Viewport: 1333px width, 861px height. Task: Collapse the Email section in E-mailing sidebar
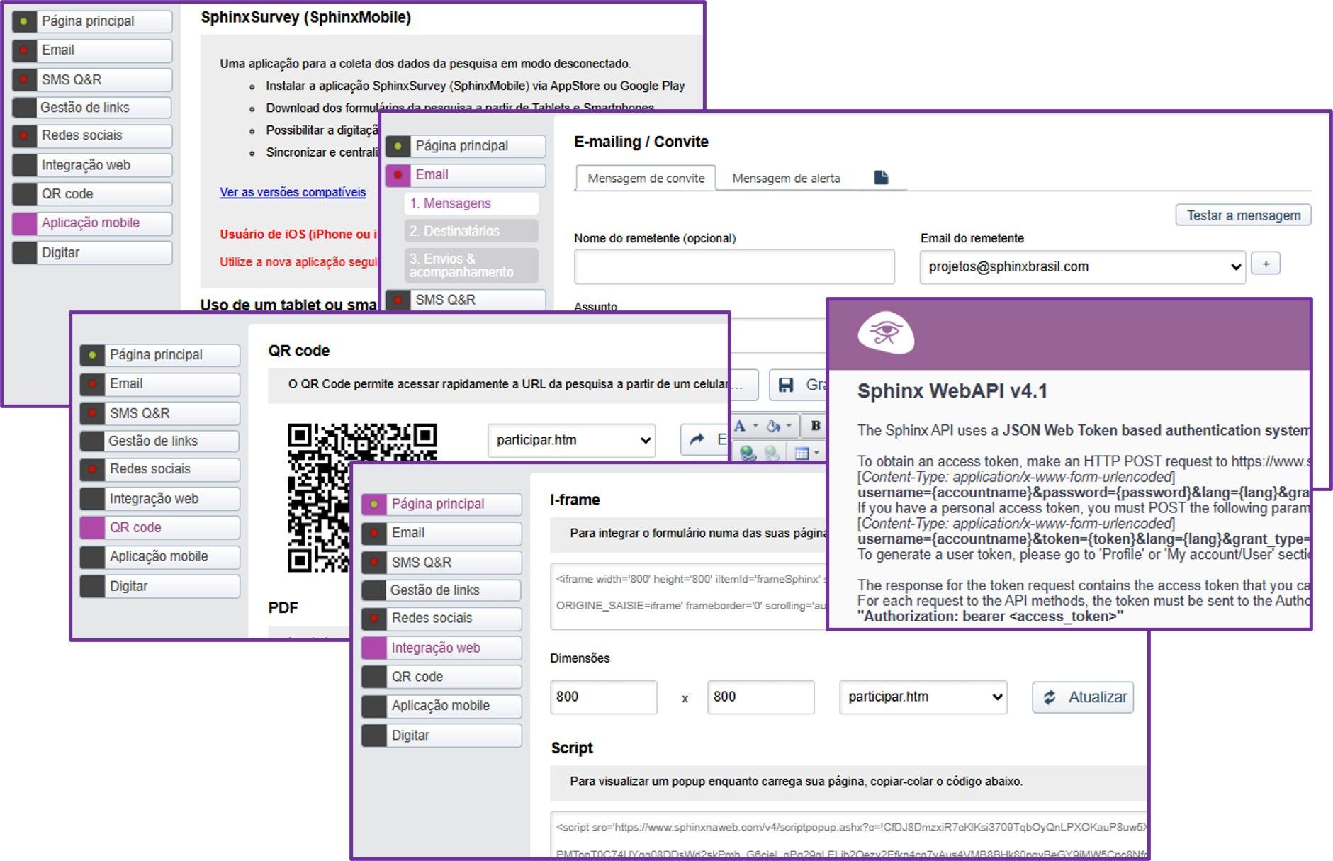tap(466, 175)
